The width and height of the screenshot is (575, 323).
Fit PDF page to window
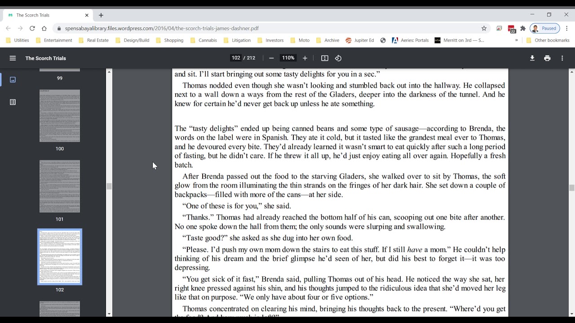pos(325,58)
